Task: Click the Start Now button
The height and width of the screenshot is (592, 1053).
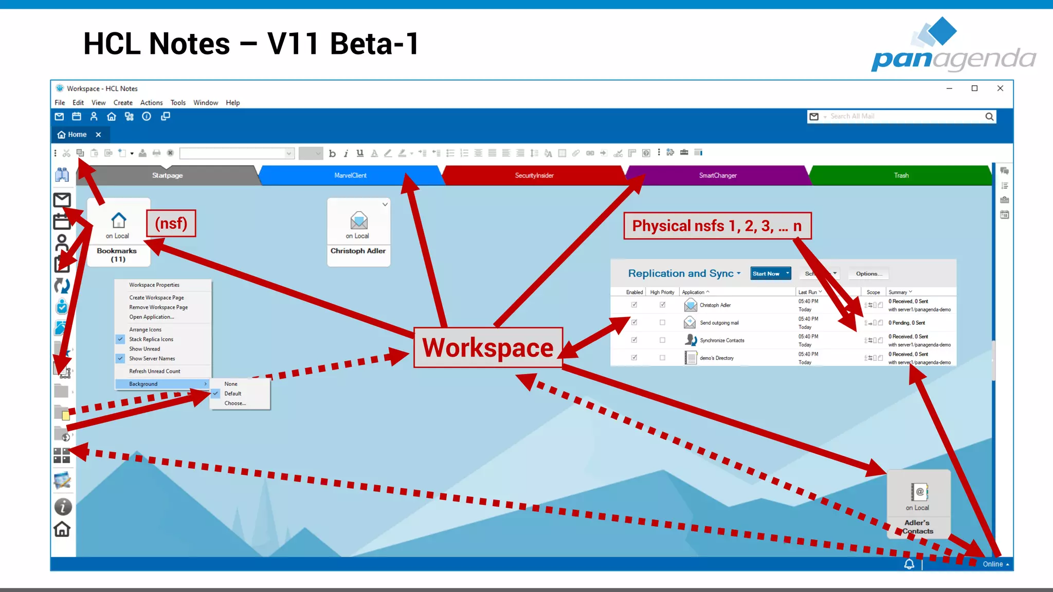Action: (766, 274)
